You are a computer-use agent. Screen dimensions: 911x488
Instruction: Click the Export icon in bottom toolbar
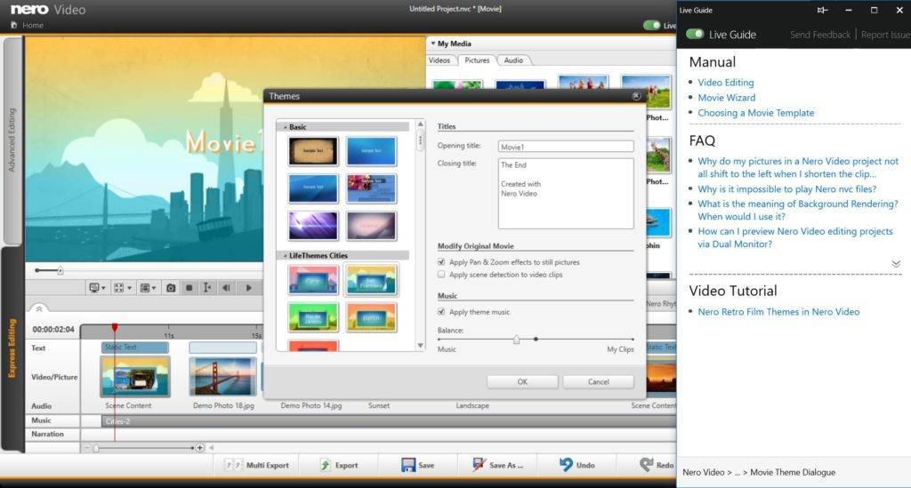click(326, 465)
